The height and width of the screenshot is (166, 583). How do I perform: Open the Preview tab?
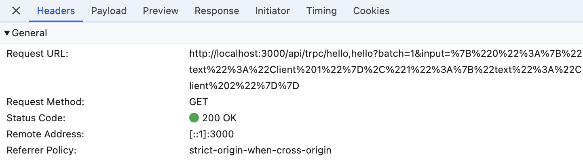coord(161,11)
